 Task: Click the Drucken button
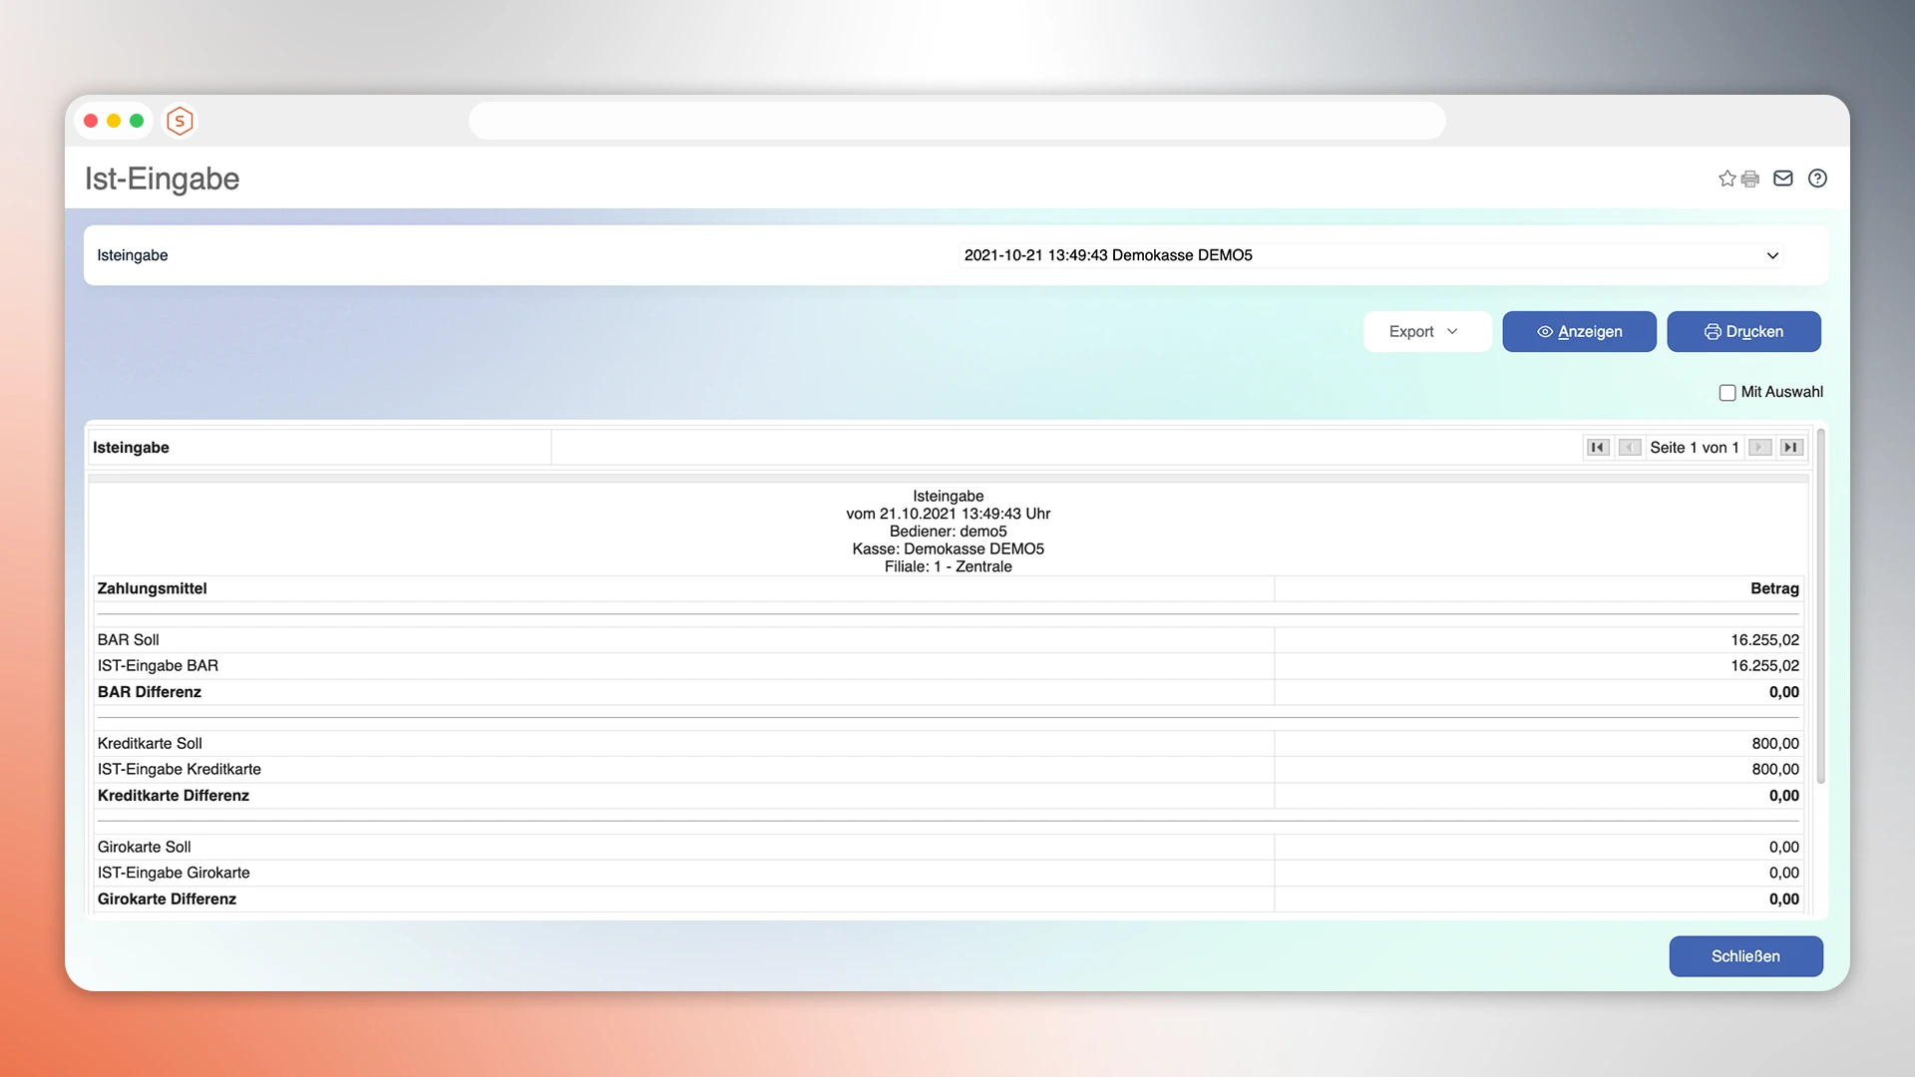pos(1743,332)
